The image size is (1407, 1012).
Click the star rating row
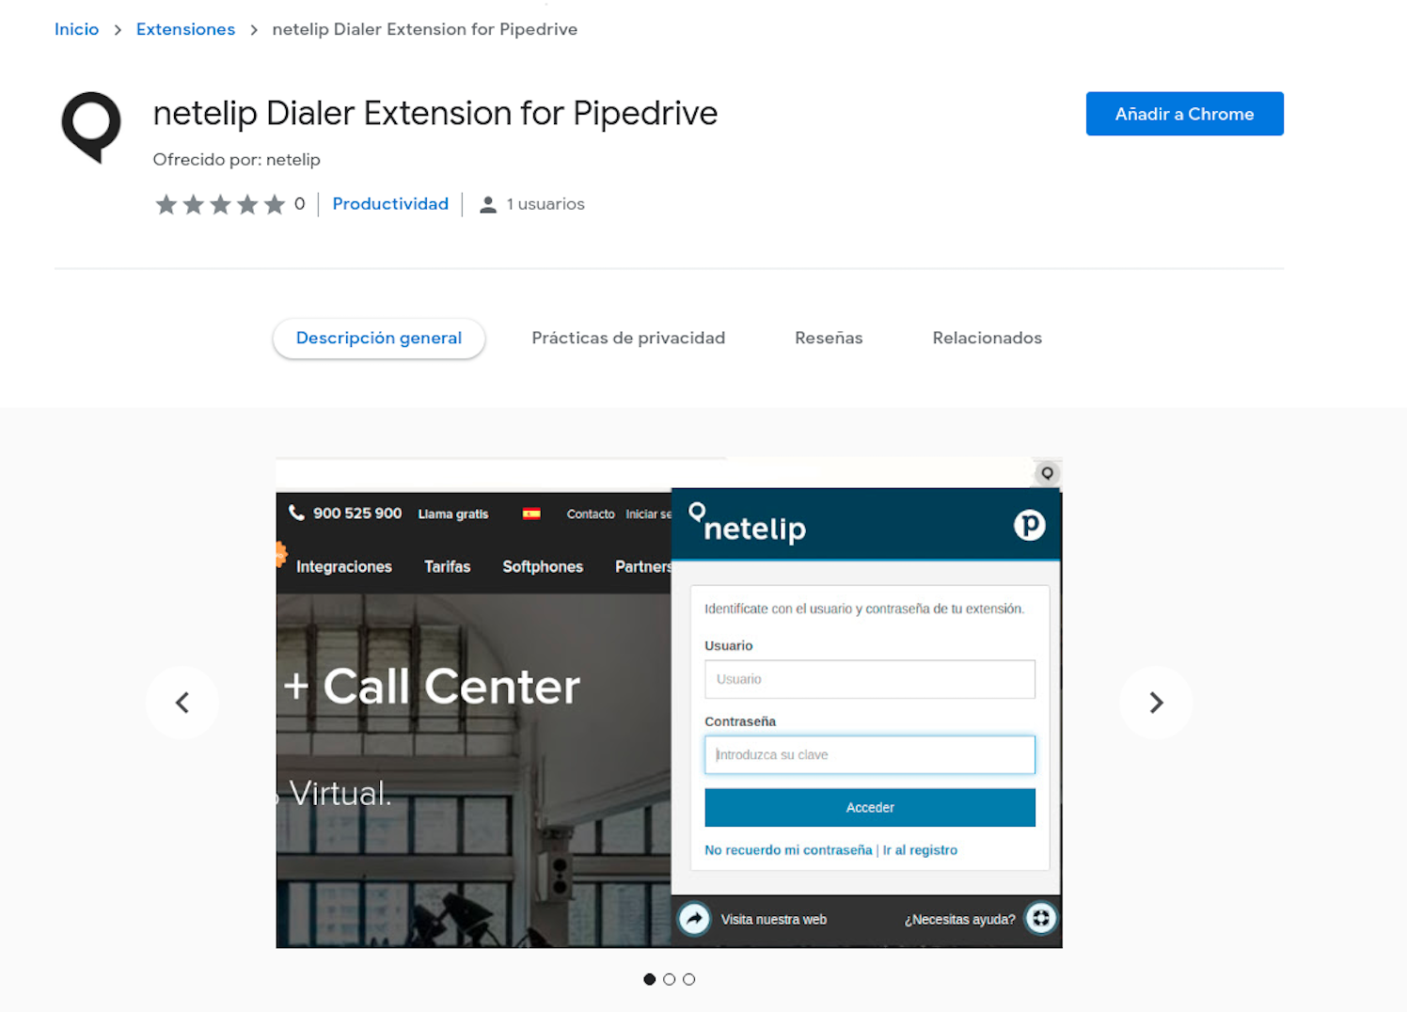click(220, 204)
